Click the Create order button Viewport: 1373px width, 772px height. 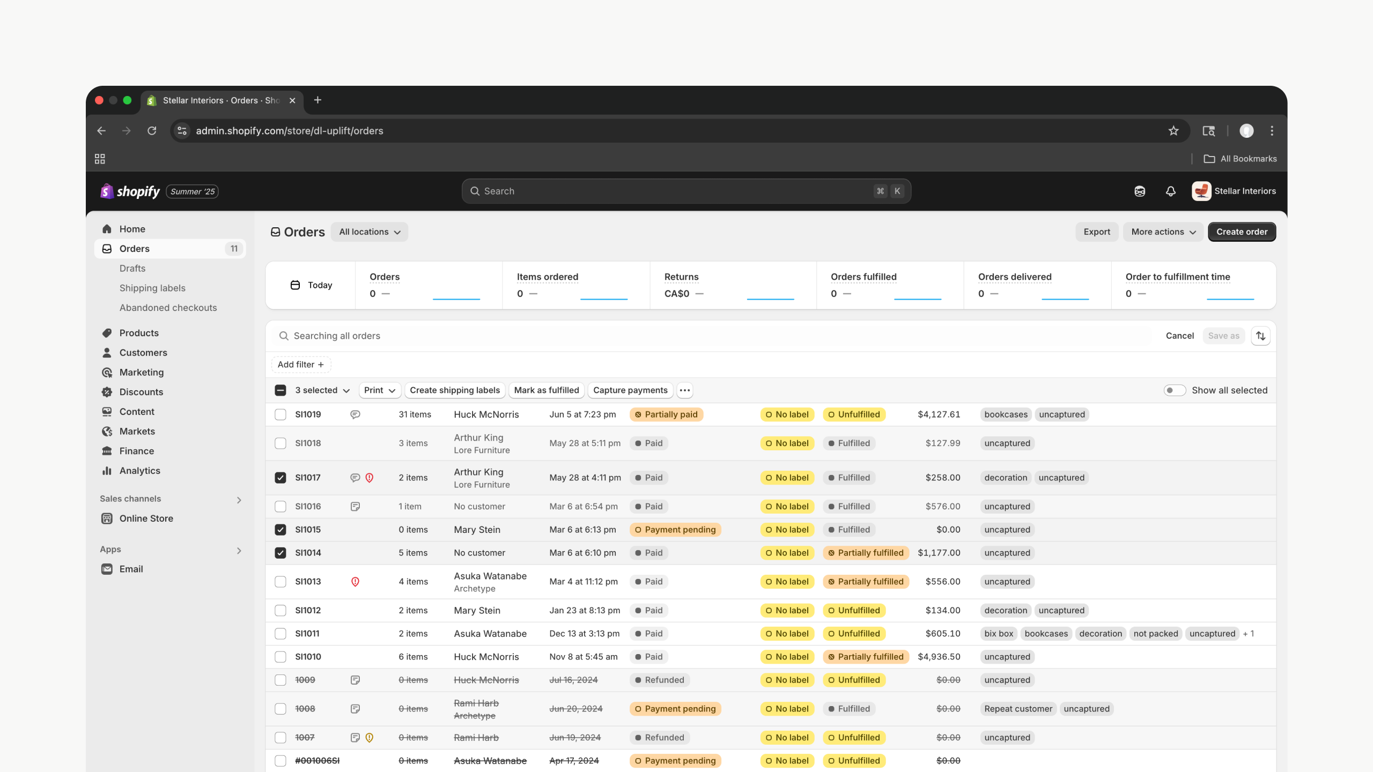pyautogui.click(x=1242, y=232)
